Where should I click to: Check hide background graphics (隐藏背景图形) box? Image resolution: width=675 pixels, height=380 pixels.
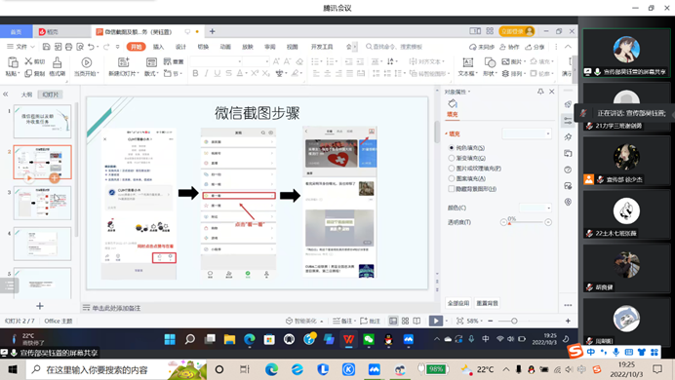pos(452,189)
